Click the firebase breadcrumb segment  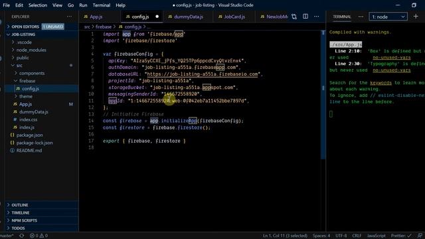[x=104, y=27]
